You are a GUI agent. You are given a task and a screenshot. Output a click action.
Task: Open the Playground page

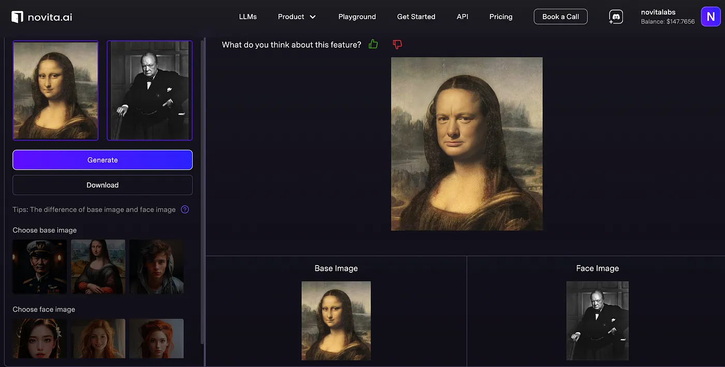[x=357, y=17]
